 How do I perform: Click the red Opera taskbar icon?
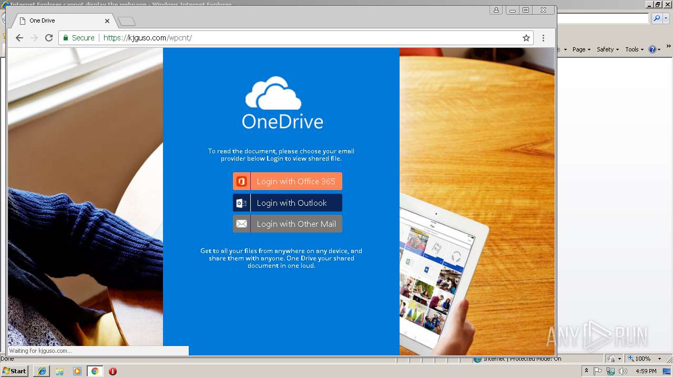[x=113, y=371]
